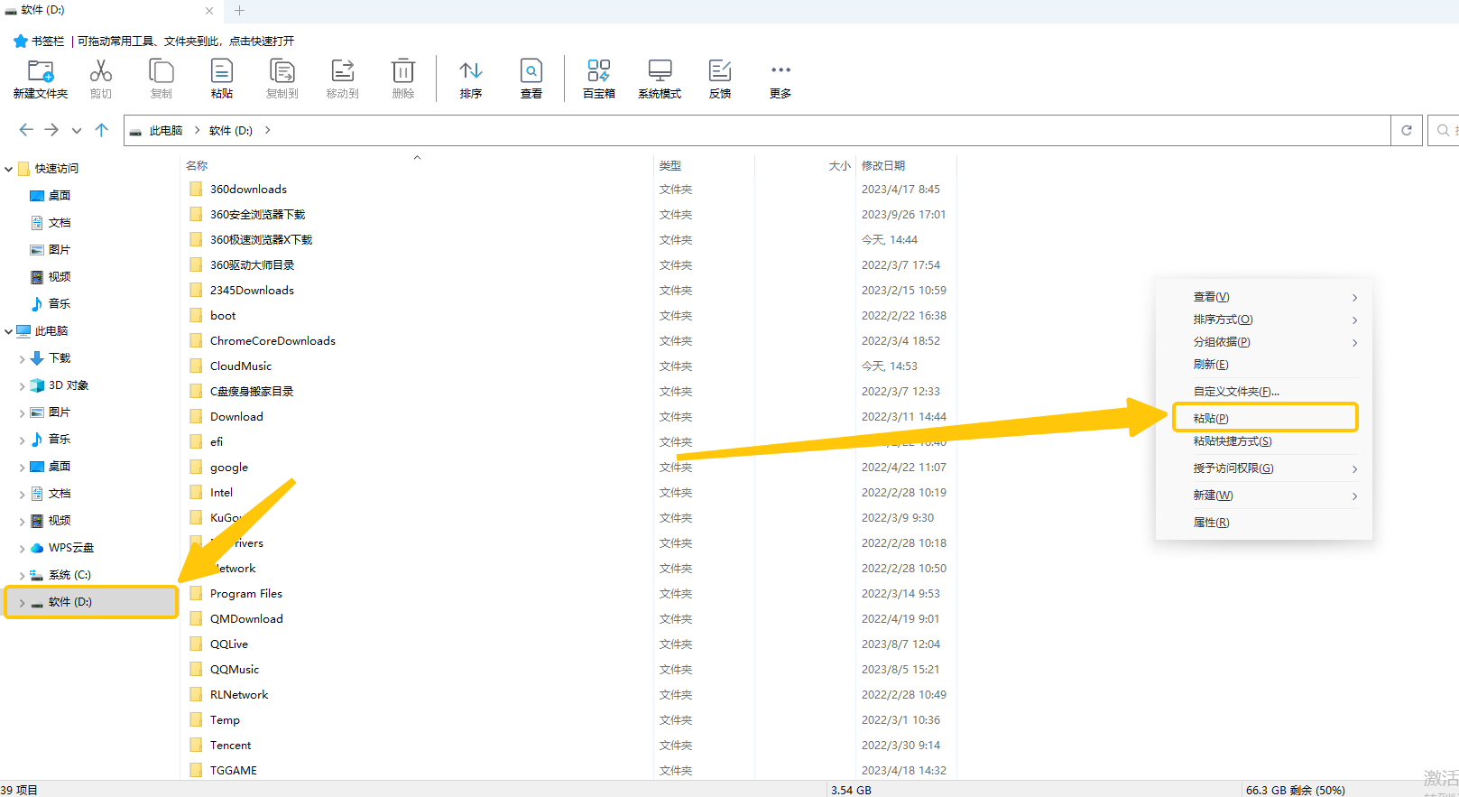Click the refresh button beside address bar
Image resolution: width=1459 pixels, height=797 pixels.
pos(1406,131)
